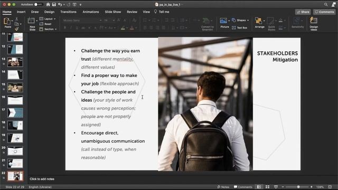Open the View tab

pyautogui.click(x=146, y=12)
